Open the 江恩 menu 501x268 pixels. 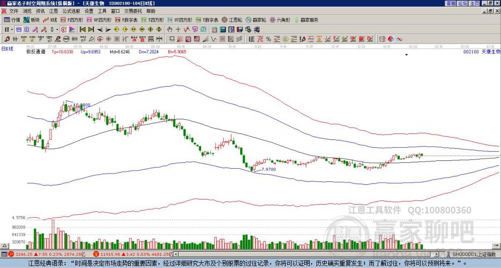(x=54, y=11)
